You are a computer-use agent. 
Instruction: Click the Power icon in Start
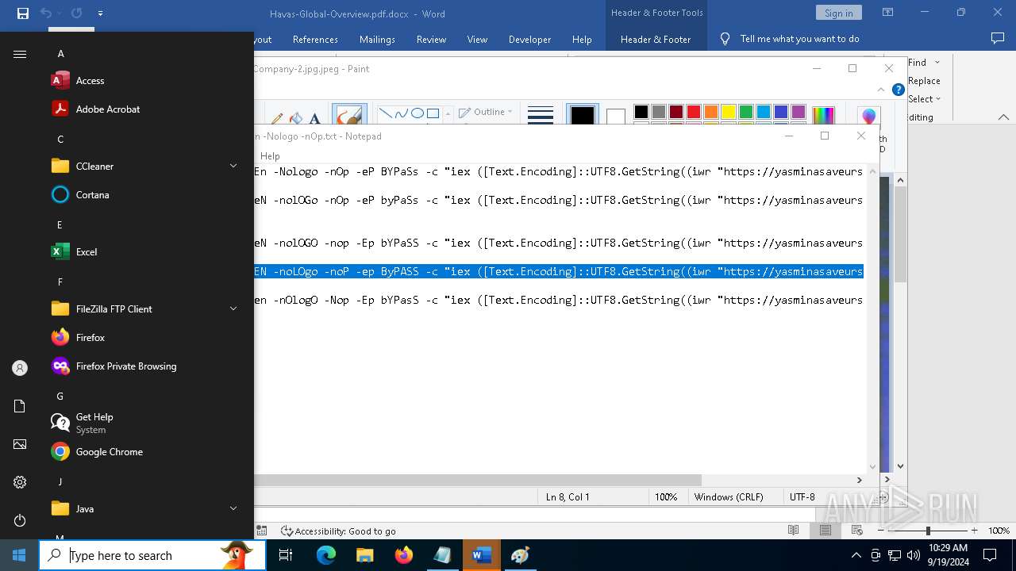pyautogui.click(x=20, y=520)
